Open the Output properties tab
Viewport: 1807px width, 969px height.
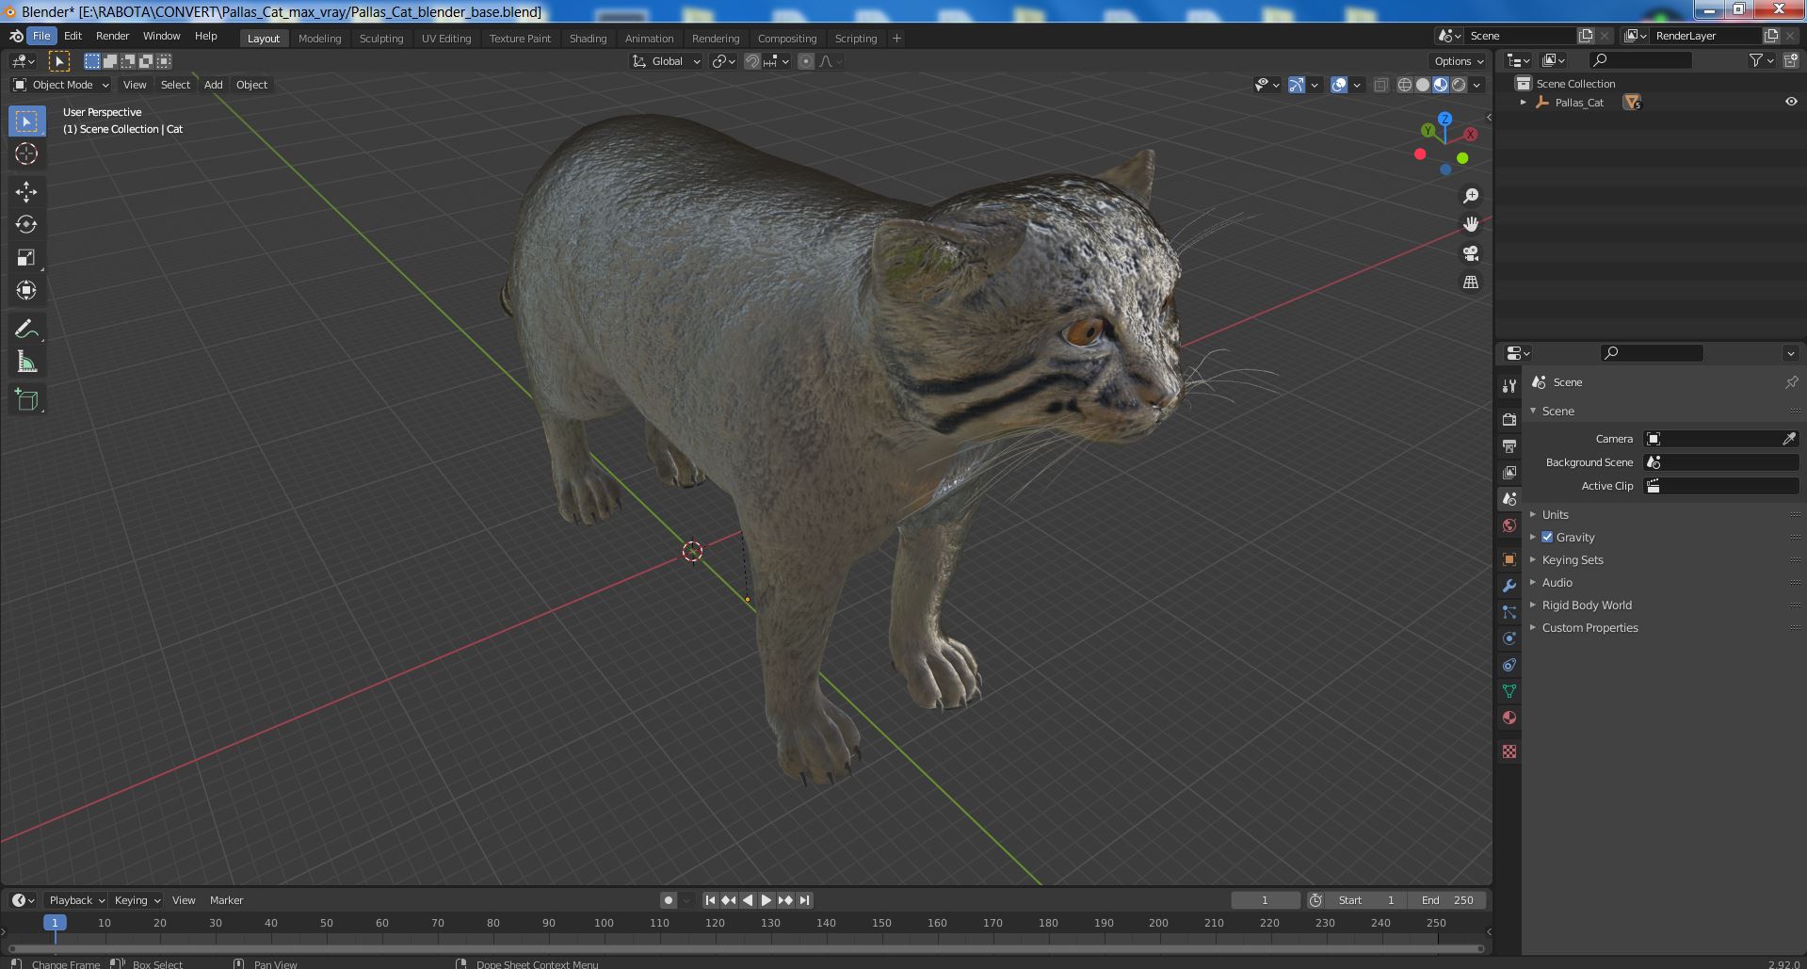pyautogui.click(x=1509, y=446)
